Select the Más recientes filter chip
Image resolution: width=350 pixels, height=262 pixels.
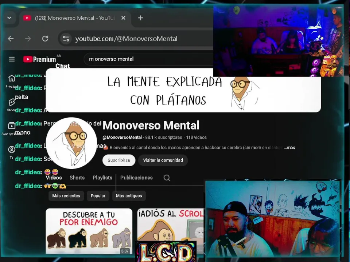(66, 196)
